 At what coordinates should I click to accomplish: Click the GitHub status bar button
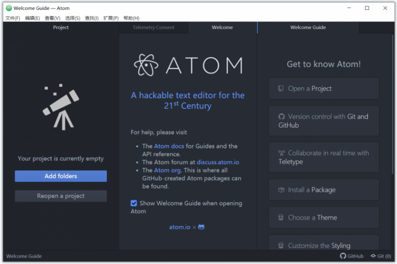tap(352, 256)
